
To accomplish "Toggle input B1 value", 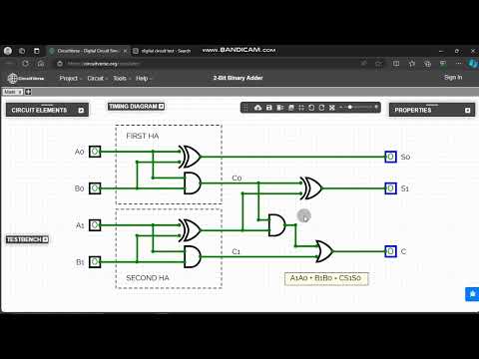I will (95, 261).
